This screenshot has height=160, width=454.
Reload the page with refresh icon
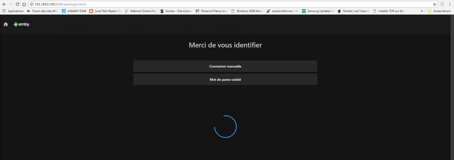tap(17, 4)
